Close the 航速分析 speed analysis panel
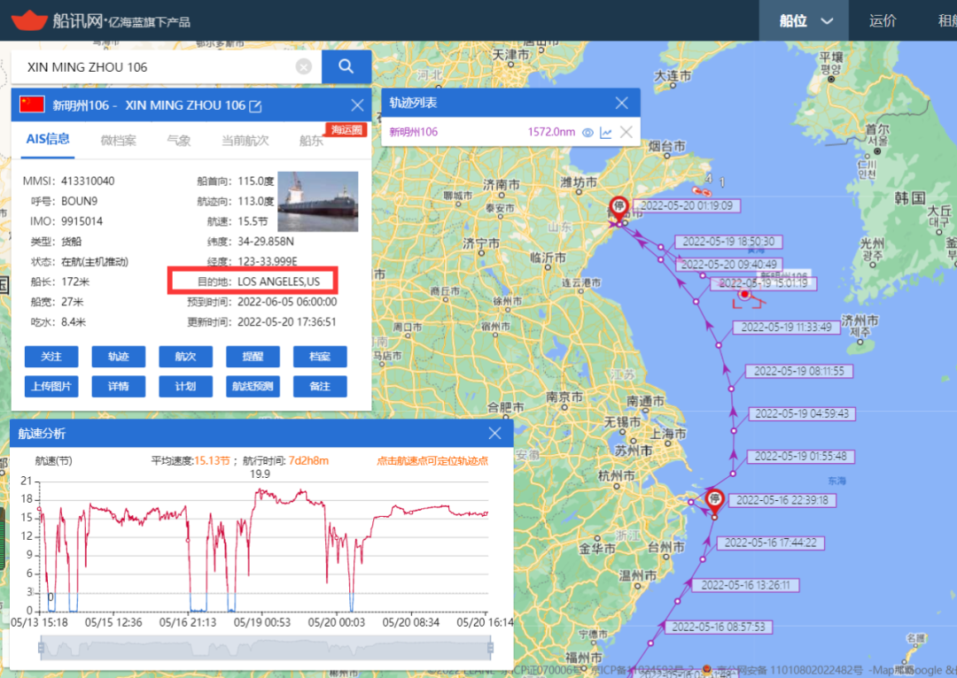Image resolution: width=957 pixels, height=678 pixels. pos(494,434)
